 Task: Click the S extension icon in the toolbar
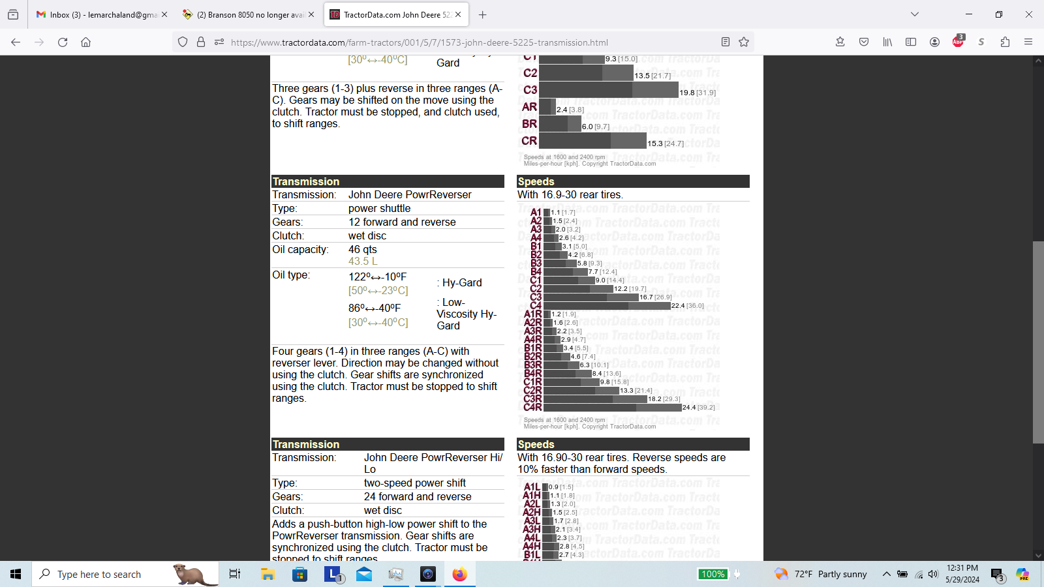981,42
